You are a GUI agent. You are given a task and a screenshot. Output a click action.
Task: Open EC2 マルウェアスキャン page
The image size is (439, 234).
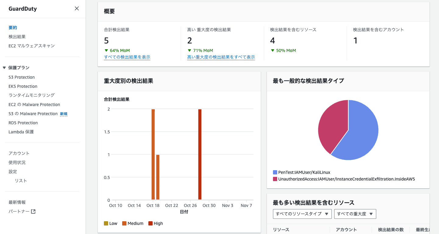[x=32, y=46]
